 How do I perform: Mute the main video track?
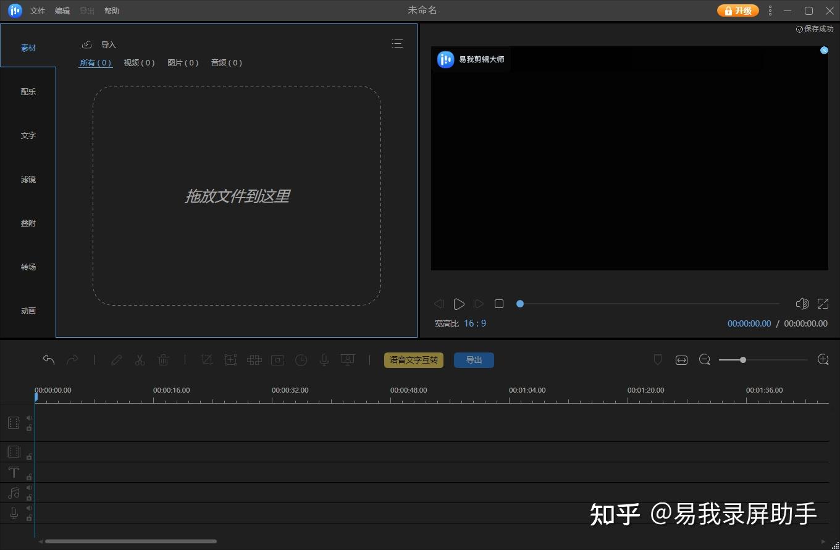(x=29, y=418)
